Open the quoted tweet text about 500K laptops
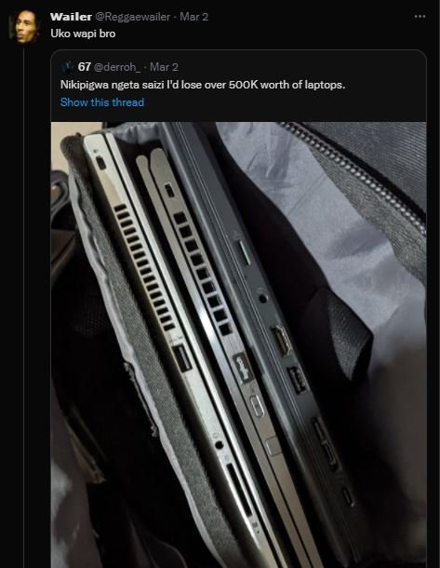Viewport: 440px width, 568px height. click(x=203, y=85)
